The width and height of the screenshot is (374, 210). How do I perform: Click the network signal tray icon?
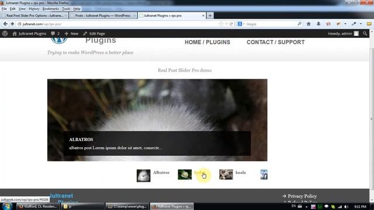pos(340,206)
